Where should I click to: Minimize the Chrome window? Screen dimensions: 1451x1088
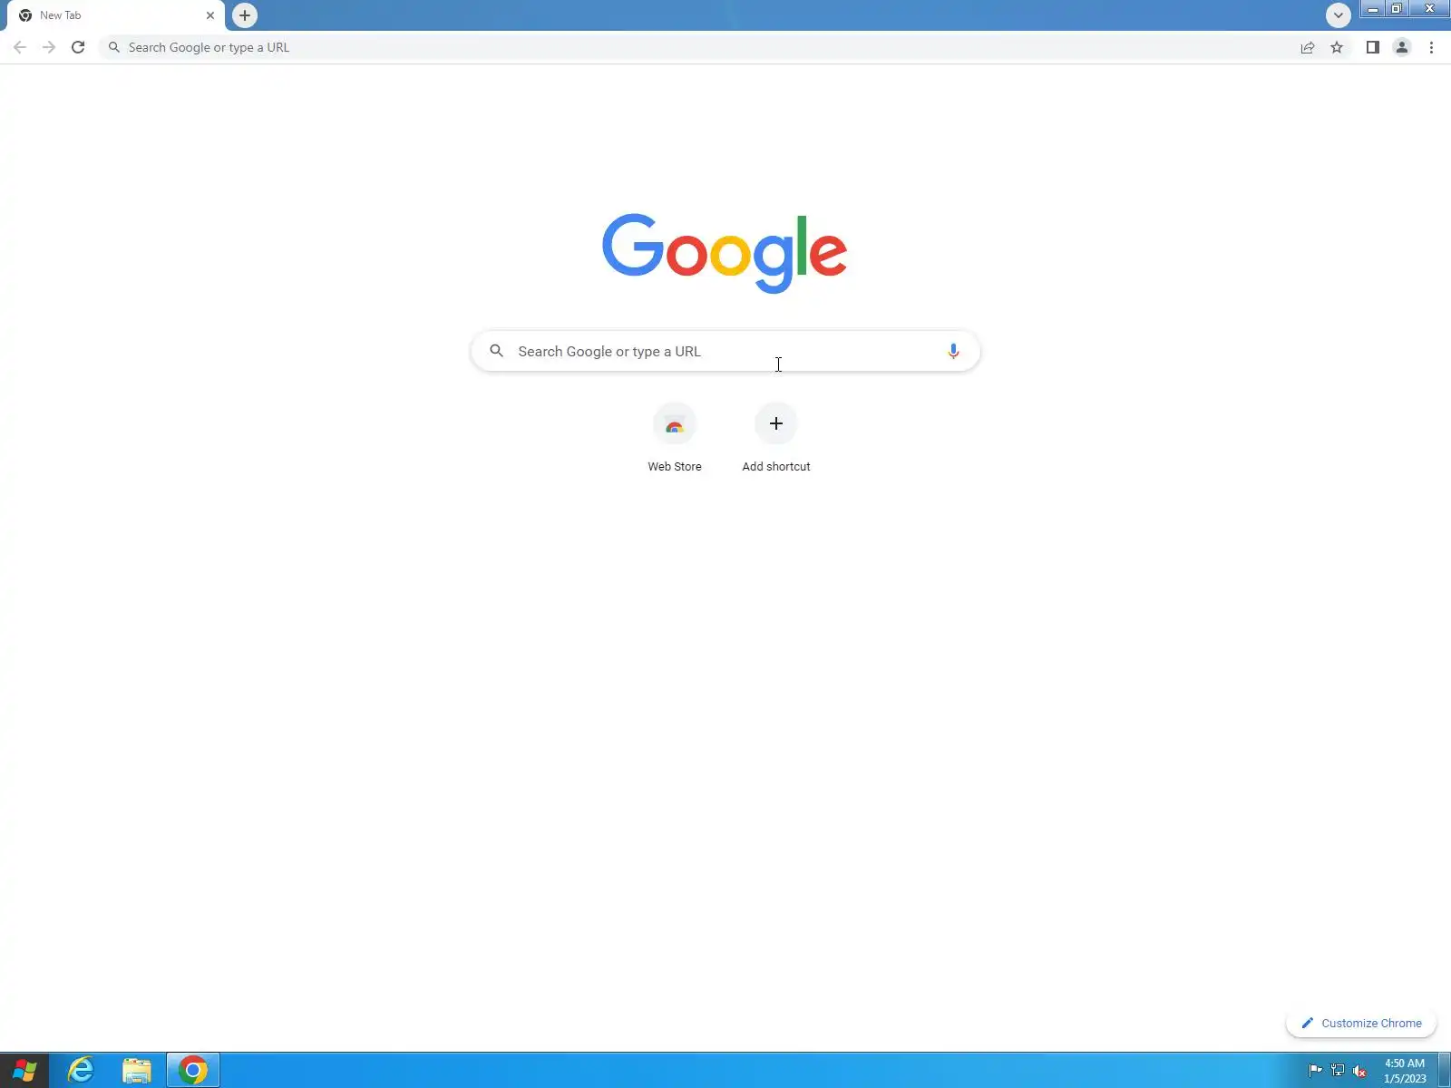point(1373,9)
